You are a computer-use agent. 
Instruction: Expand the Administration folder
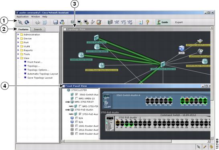(18, 34)
